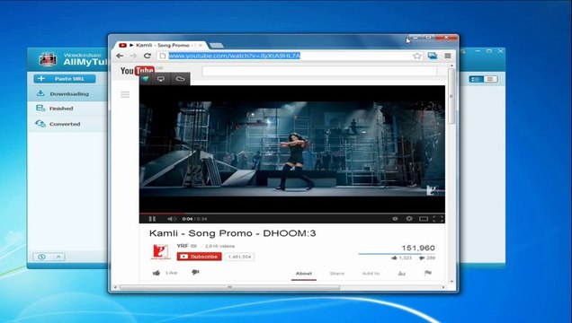This screenshot has width=572, height=323.
Task: Click the YouTube search box
Action: 319,71
